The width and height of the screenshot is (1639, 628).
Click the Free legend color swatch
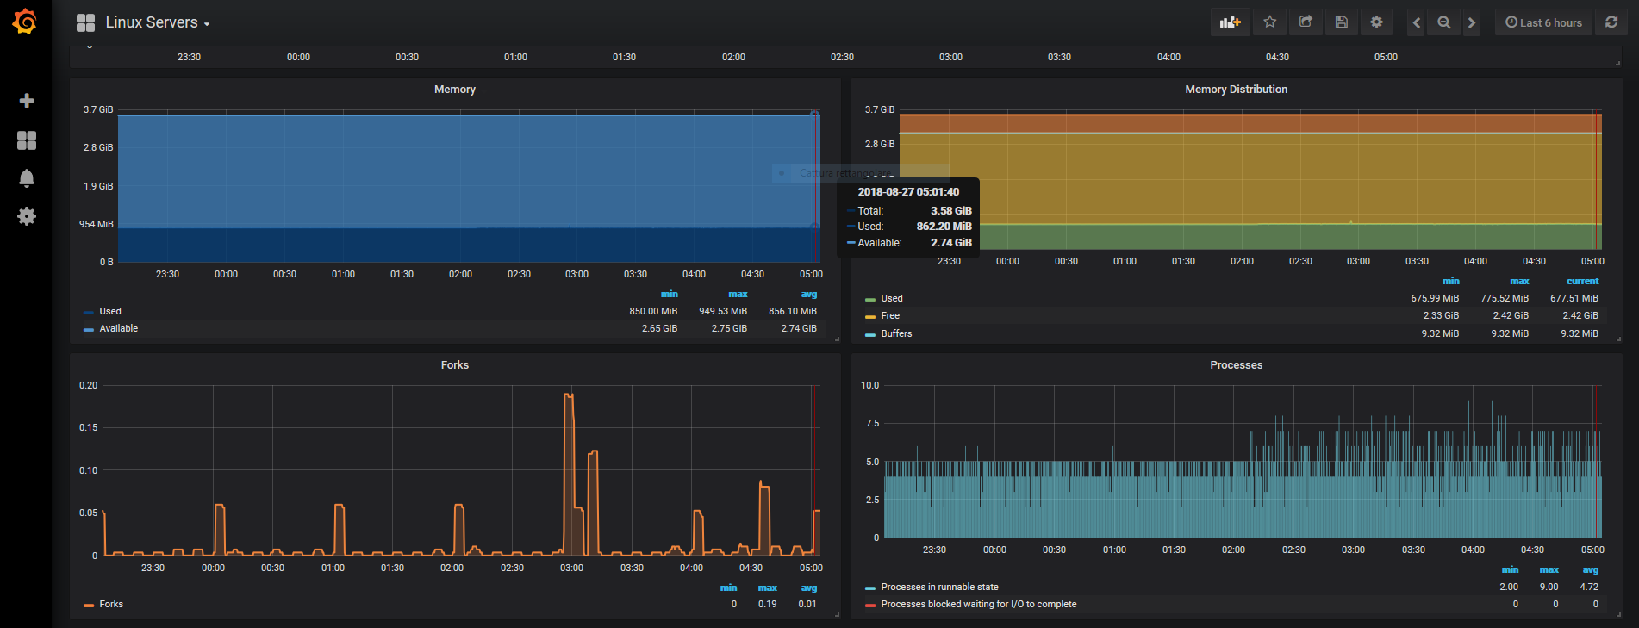[870, 316]
